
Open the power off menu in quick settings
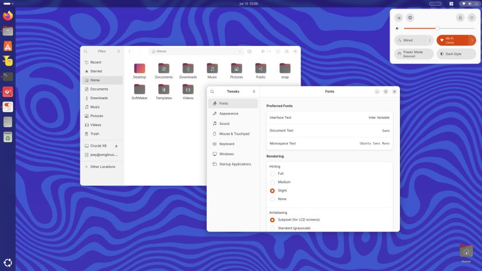[x=472, y=18]
